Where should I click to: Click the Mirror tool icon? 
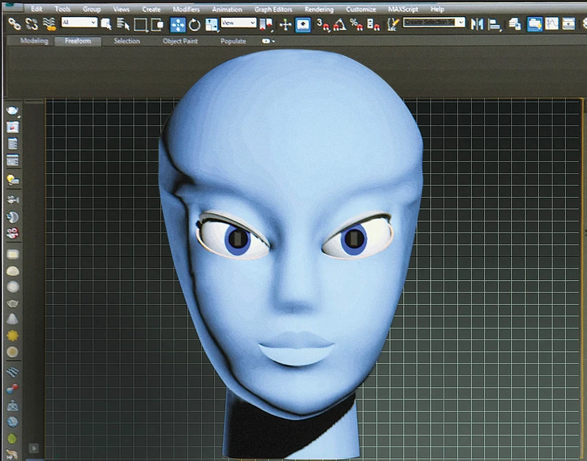click(477, 24)
